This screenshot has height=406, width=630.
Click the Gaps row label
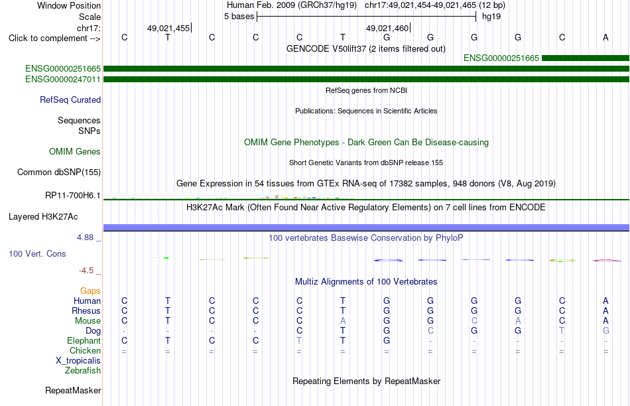tap(90, 291)
